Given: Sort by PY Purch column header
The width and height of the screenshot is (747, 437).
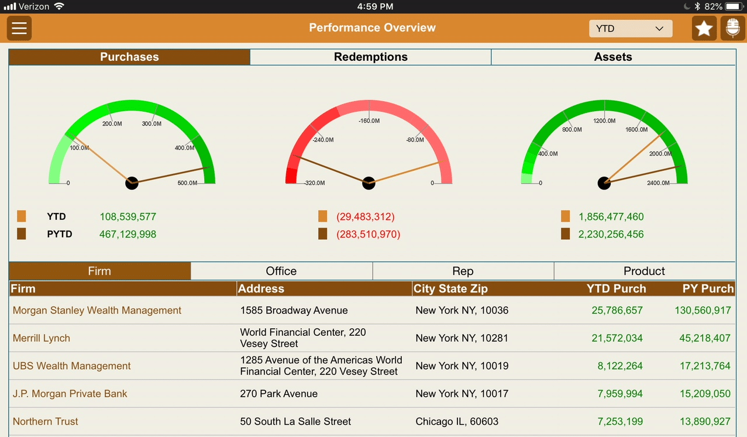Looking at the screenshot, I should [x=708, y=288].
